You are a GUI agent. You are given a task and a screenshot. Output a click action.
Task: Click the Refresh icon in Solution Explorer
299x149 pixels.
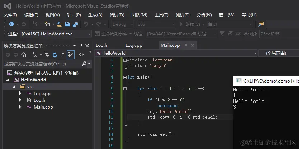click(x=55, y=55)
